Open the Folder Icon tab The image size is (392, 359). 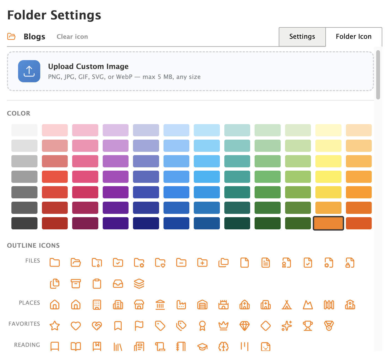(x=353, y=37)
